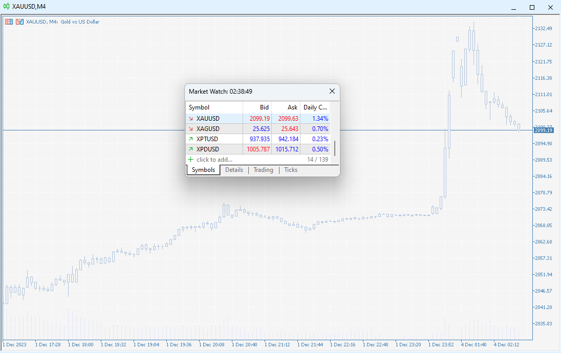The image size is (561, 353).
Task: Click the 1.34% daily change value
Action: 320,118
